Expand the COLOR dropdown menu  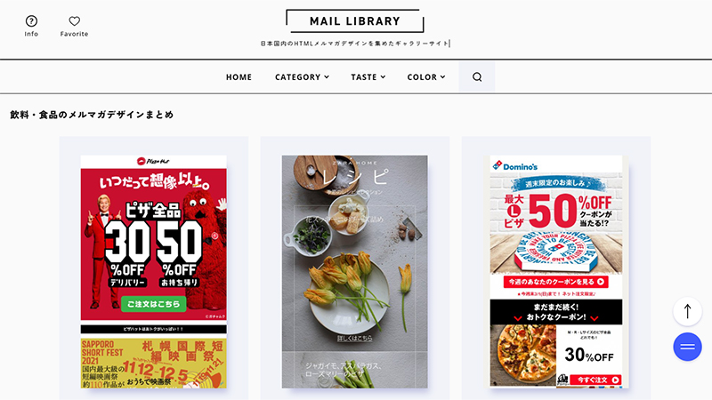click(x=426, y=77)
